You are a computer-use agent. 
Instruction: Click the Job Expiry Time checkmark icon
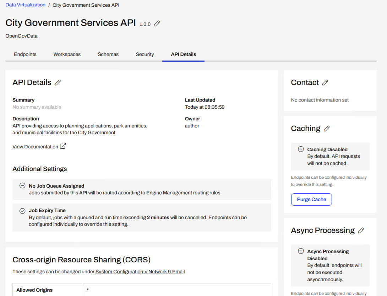[x=22, y=211]
